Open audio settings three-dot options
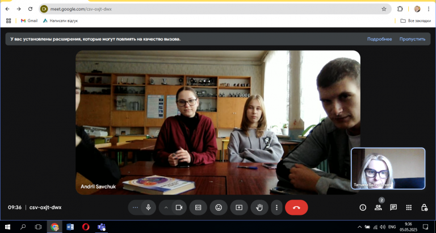Image resolution: width=436 pixels, height=233 pixels. [x=135, y=207]
